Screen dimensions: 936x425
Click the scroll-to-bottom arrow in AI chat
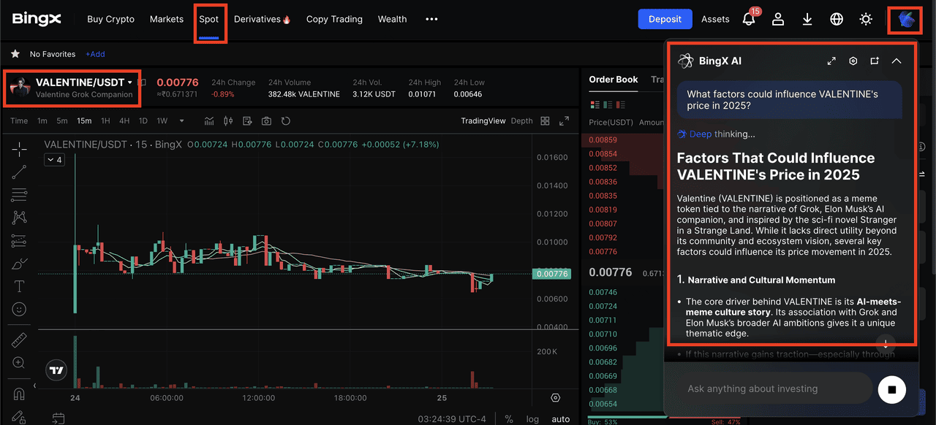click(x=886, y=343)
